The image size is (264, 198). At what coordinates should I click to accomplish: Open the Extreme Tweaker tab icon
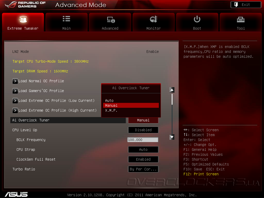click(23, 19)
